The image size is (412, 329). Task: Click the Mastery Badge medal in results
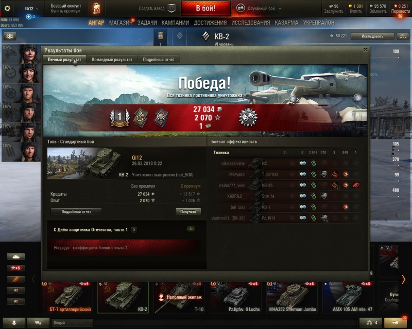coord(248,117)
